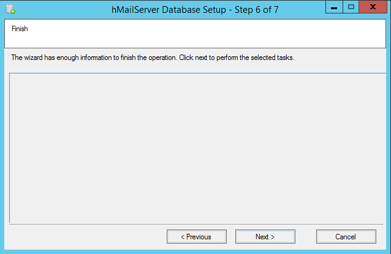Image resolution: width=391 pixels, height=254 pixels.
Task: Click the wizard instruction sentence
Action: [153, 58]
